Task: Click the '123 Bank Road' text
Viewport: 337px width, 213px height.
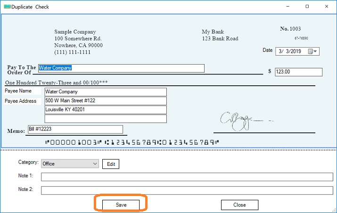Action: [x=220, y=39]
